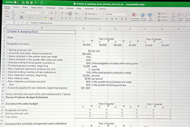The height and width of the screenshot is (127, 190).
Task: Toggle Center horizontal alignment
Action: click(x=66, y=18)
